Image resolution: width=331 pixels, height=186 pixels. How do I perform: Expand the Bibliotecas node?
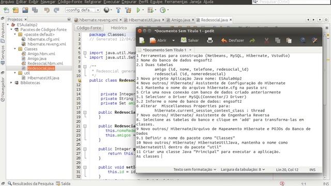(11, 83)
